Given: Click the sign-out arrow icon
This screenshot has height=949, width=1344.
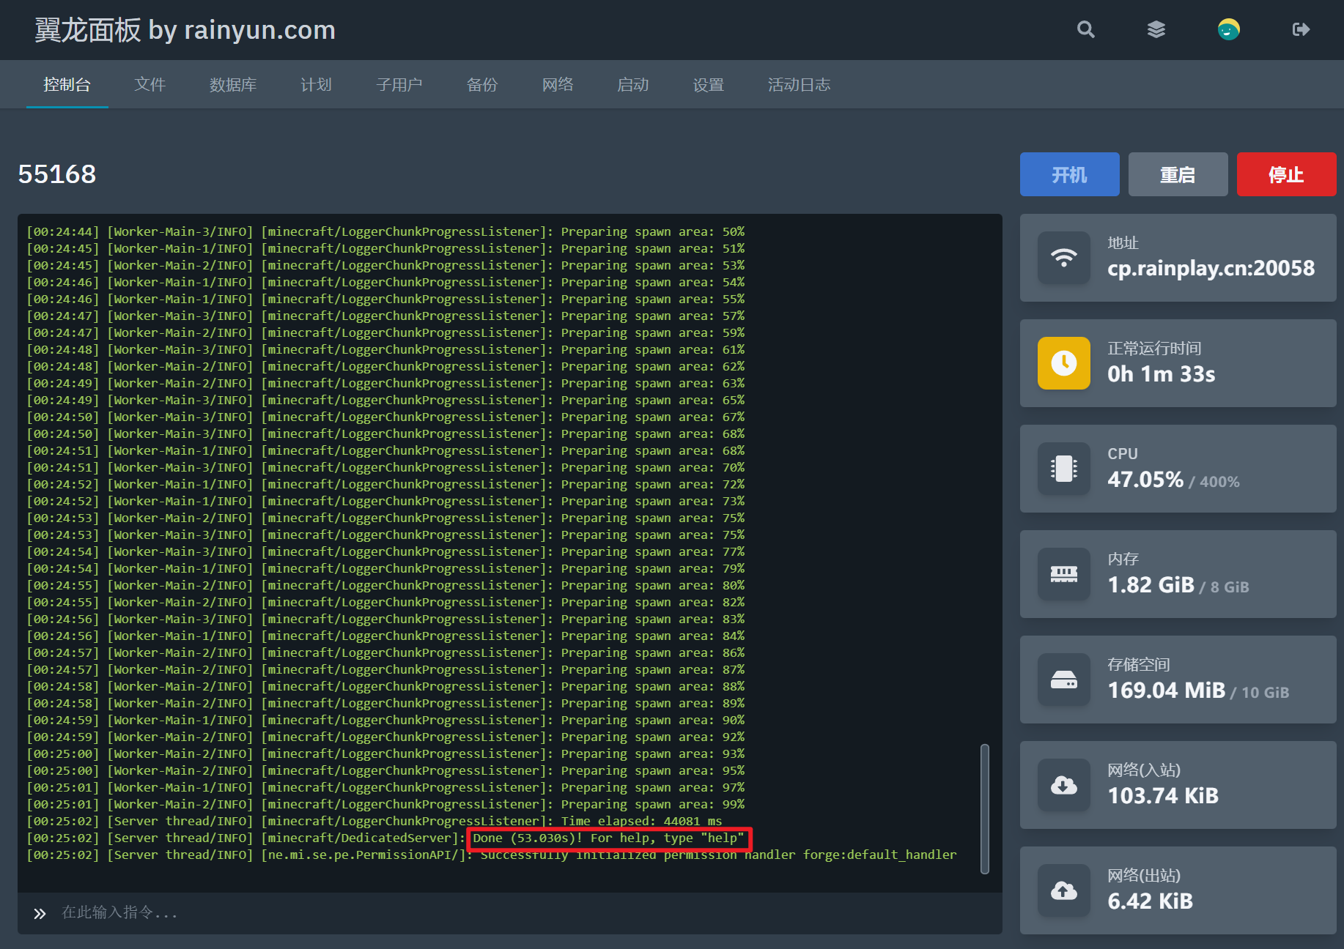Looking at the screenshot, I should point(1301,29).
